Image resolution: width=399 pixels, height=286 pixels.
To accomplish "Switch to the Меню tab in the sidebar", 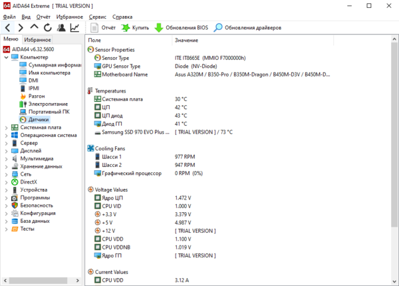I will point(11,39).
